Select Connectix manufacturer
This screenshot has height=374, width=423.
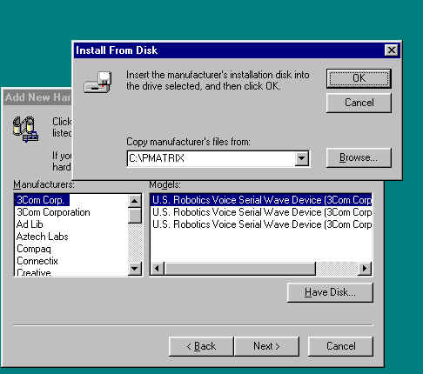(x=37, y=261)
